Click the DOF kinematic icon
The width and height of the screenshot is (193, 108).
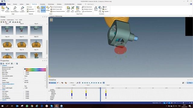coord(105,7)
